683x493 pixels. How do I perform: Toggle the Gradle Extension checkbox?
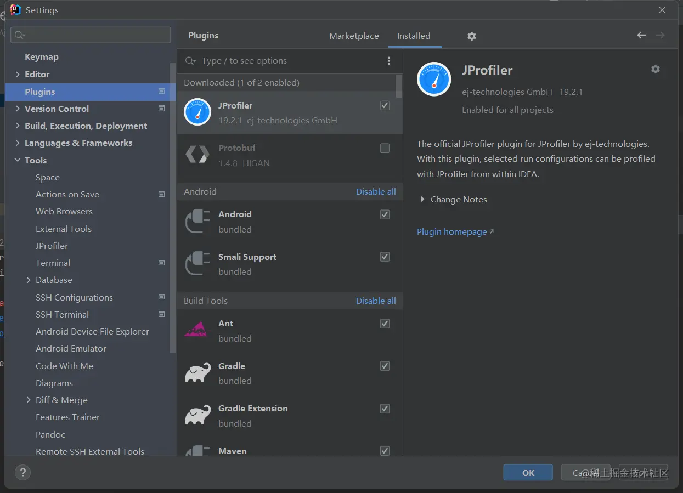point(385,409)
